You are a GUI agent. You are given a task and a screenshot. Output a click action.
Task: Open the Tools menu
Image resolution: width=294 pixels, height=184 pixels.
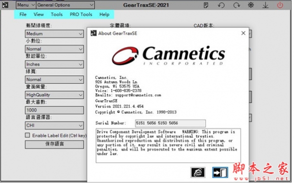[57, 14]
